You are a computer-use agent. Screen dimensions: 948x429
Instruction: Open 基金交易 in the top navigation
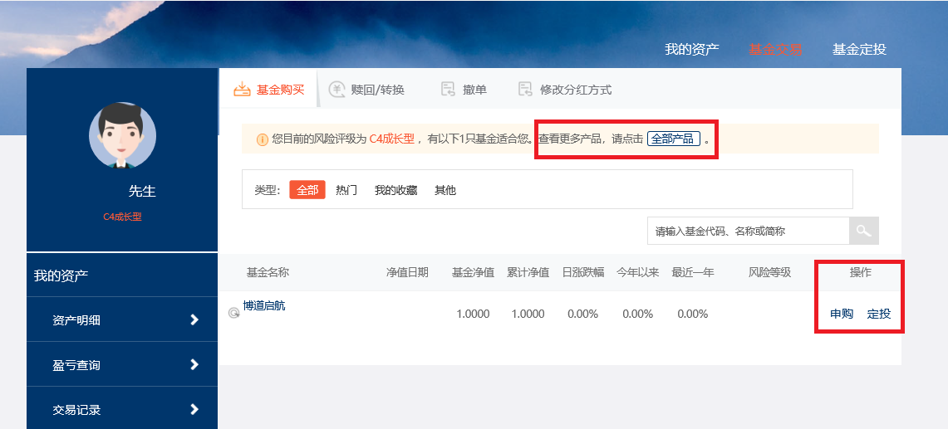tap(775, 49)
